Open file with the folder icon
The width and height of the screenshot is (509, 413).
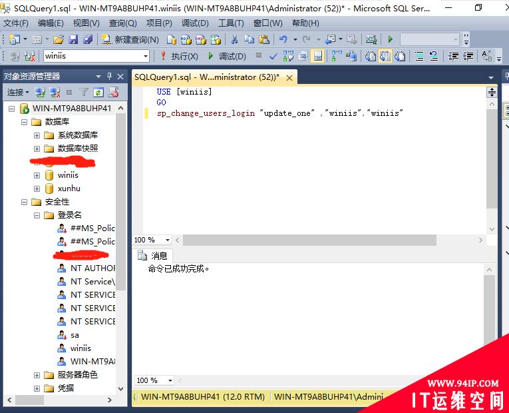pos(59,40)
